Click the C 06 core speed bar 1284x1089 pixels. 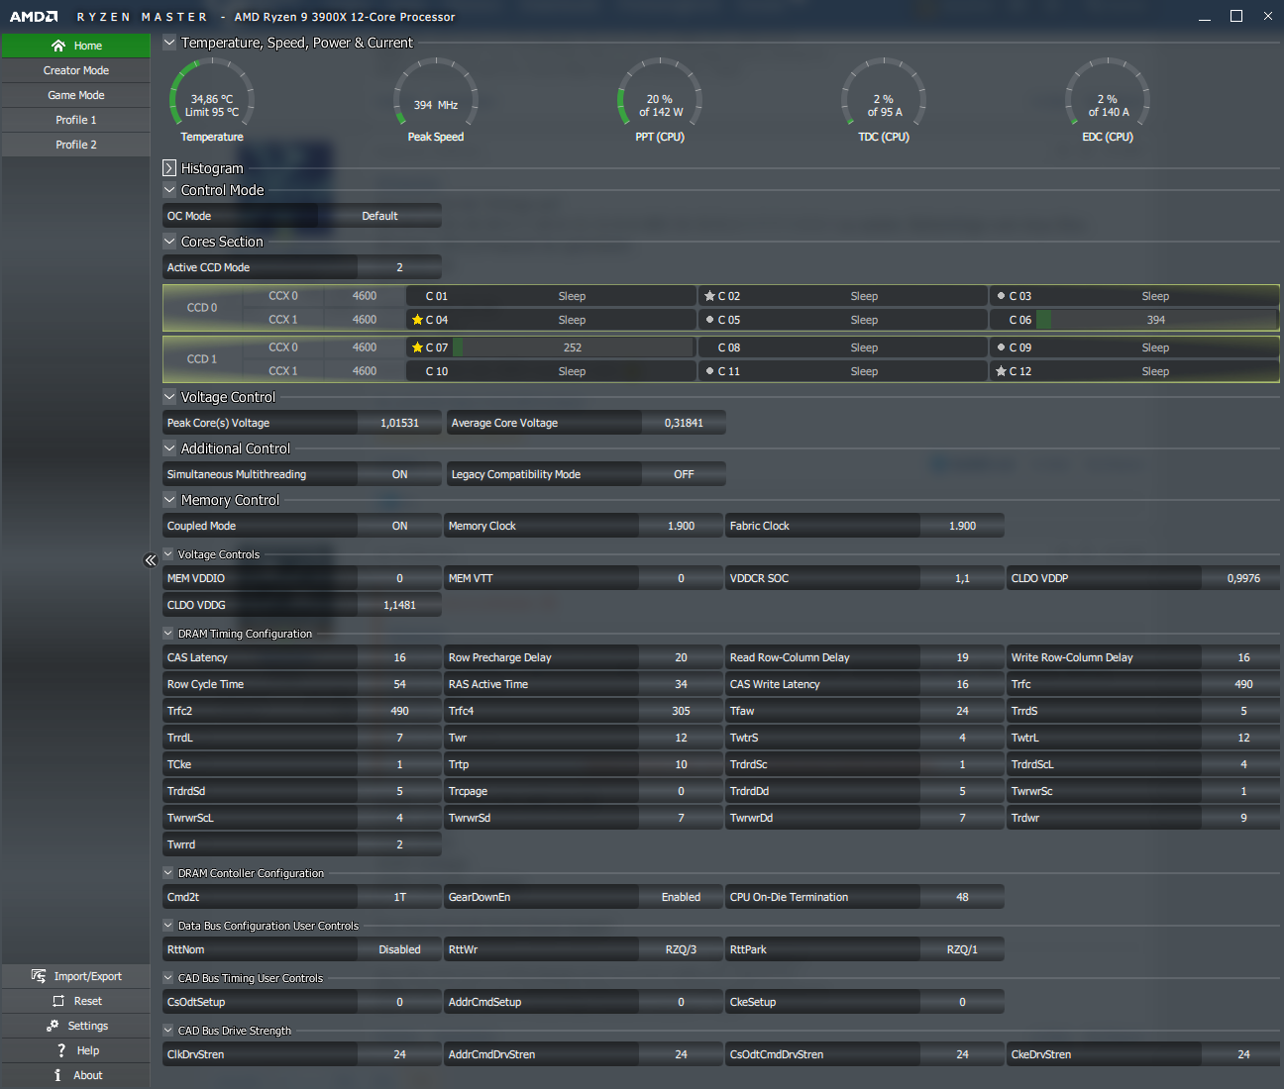(1155, 320)
